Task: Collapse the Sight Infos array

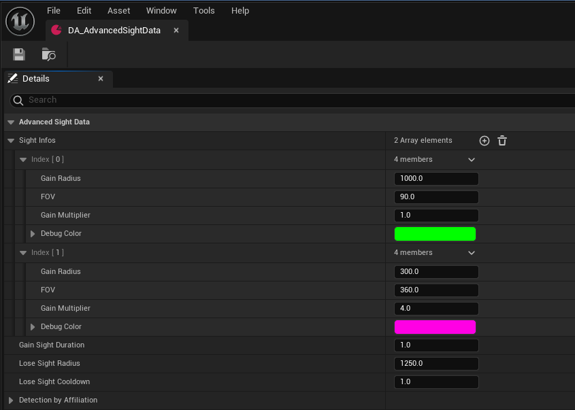Action: 11,140
